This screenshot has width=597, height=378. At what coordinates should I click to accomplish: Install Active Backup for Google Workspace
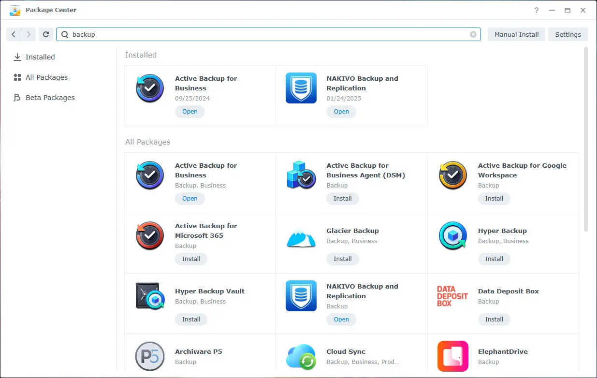point(494,199)
